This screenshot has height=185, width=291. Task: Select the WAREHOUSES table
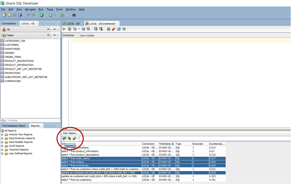coord(13,81)
